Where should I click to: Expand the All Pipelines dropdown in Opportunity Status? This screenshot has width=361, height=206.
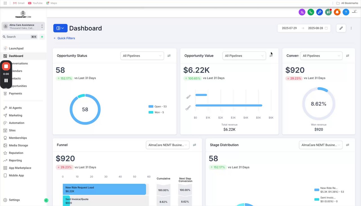click(142, 56)
